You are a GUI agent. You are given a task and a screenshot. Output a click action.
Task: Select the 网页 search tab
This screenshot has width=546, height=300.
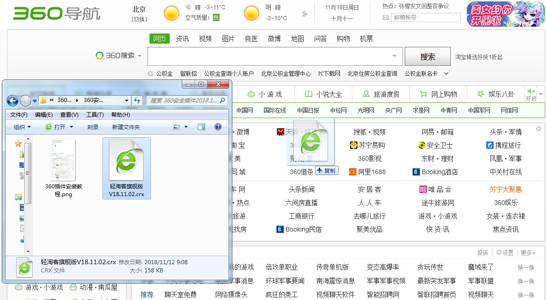pyautogui.click(x=160, y=39)
